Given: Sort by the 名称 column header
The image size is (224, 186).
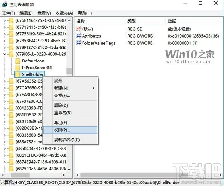Looking at the screenshot, I should pyautogui.click(x=81, y=20).
